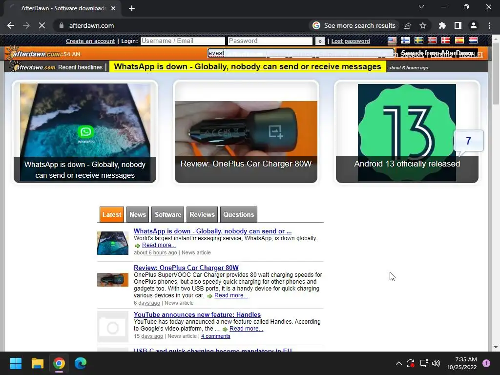Click See more search results chip
The image size is (500, 375).
tap(354, 25)
